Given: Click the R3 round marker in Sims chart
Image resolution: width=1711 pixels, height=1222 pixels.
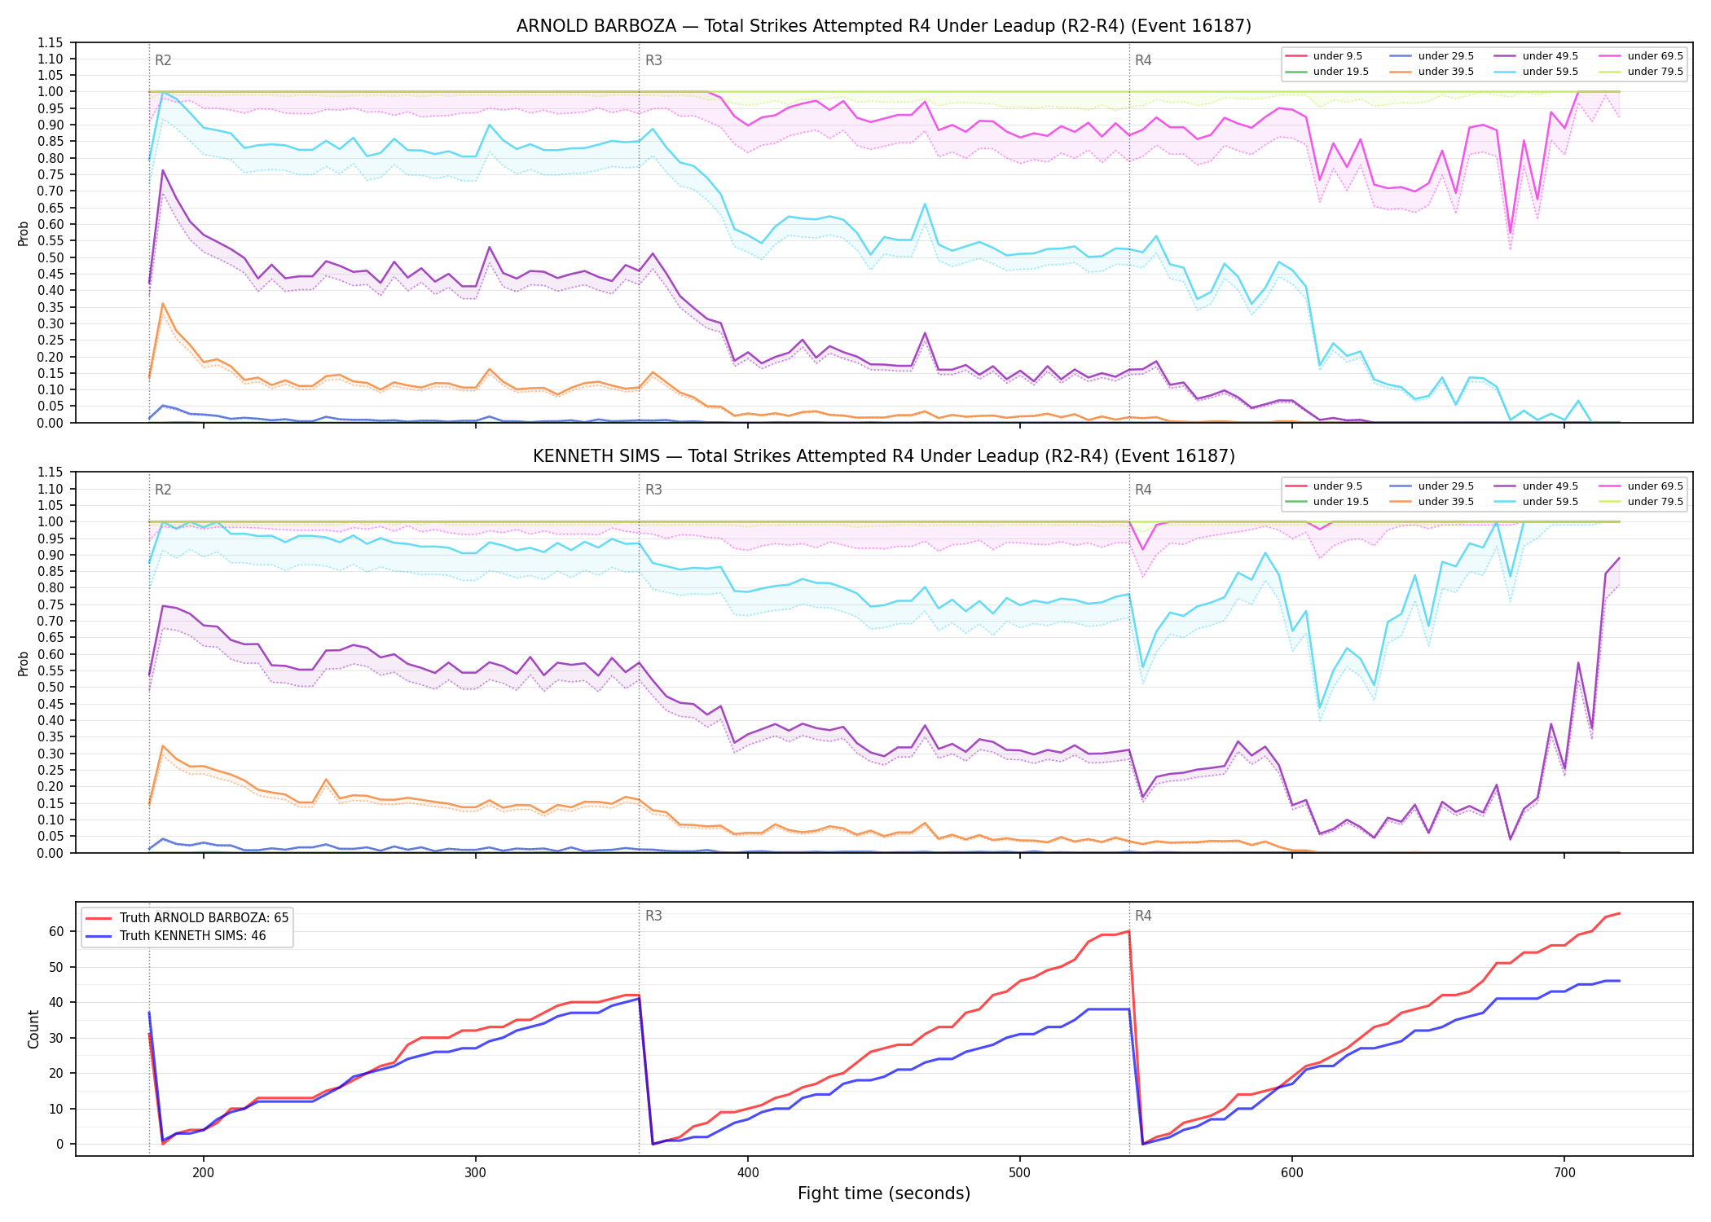Looking at the screenshot, I should point(653,490).
